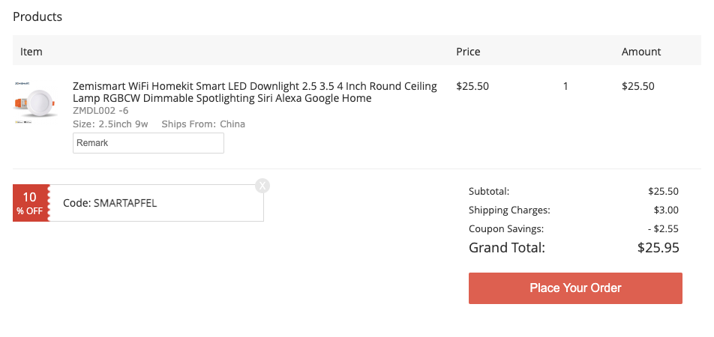Click the unit price $25.50 under Price
Image resolution: width=714 pixels, height=337 pixels.
[x=472, y=86]
